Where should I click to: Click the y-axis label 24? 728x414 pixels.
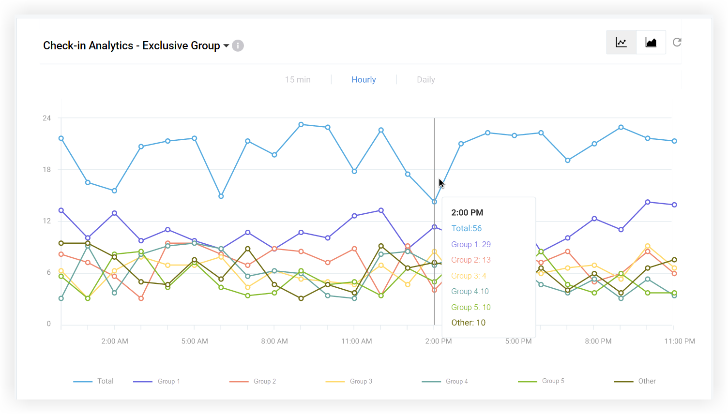[46, 118]
